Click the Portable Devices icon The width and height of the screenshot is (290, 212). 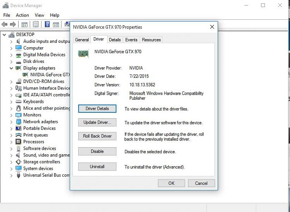tap(19, 128)
